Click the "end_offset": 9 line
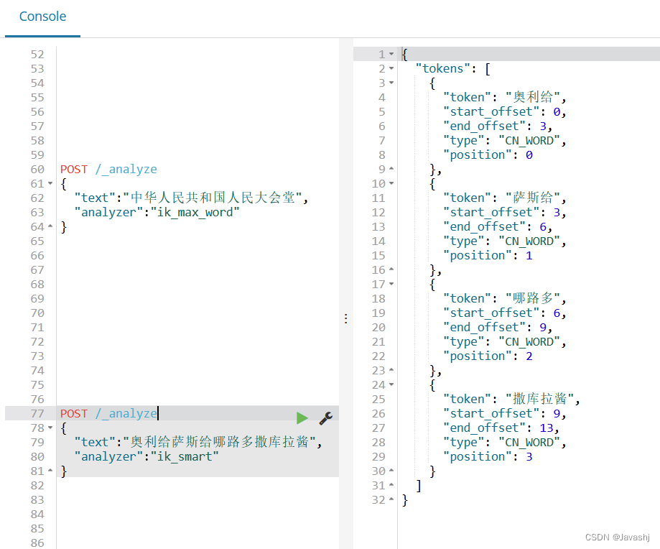 (x=498, y=327)
